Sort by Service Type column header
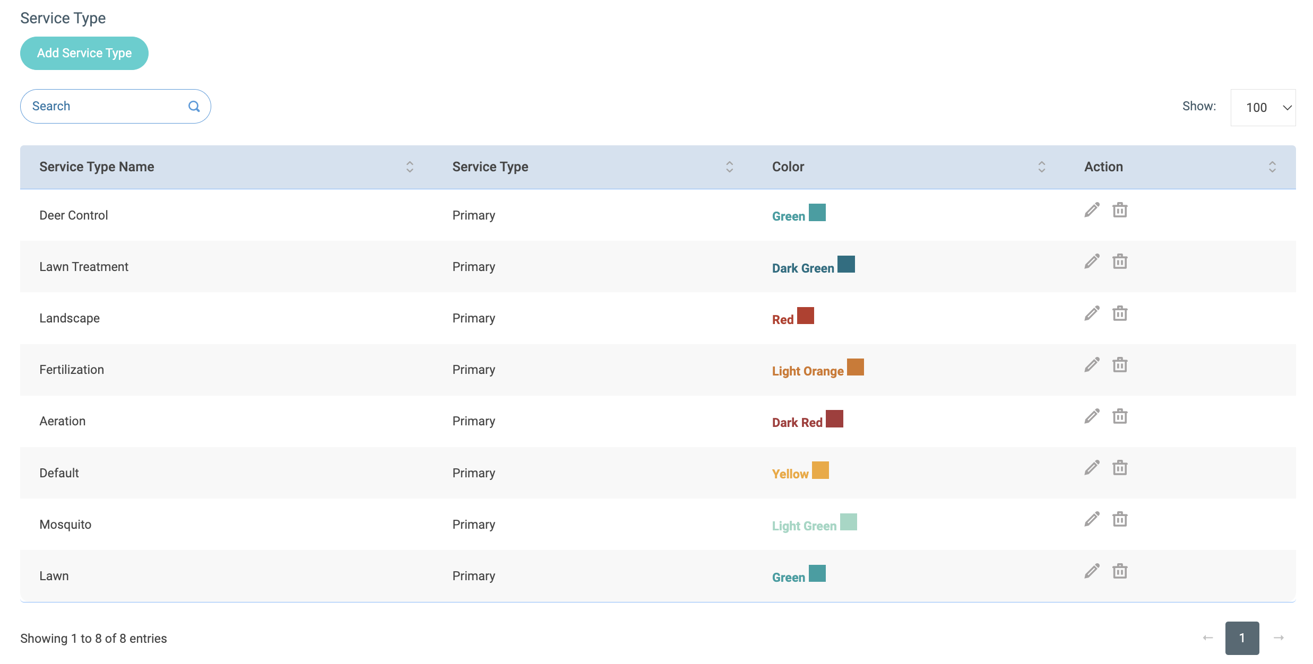This screenshot has width=1313, height=664. [x=729, y=167]
